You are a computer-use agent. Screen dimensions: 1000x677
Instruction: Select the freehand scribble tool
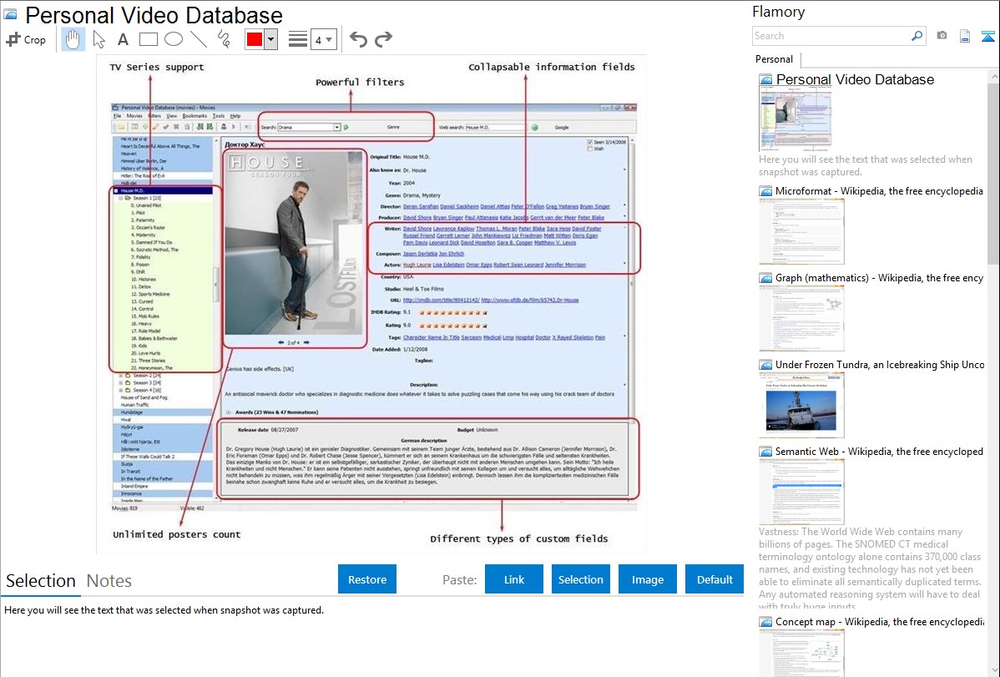click(224, 39)
